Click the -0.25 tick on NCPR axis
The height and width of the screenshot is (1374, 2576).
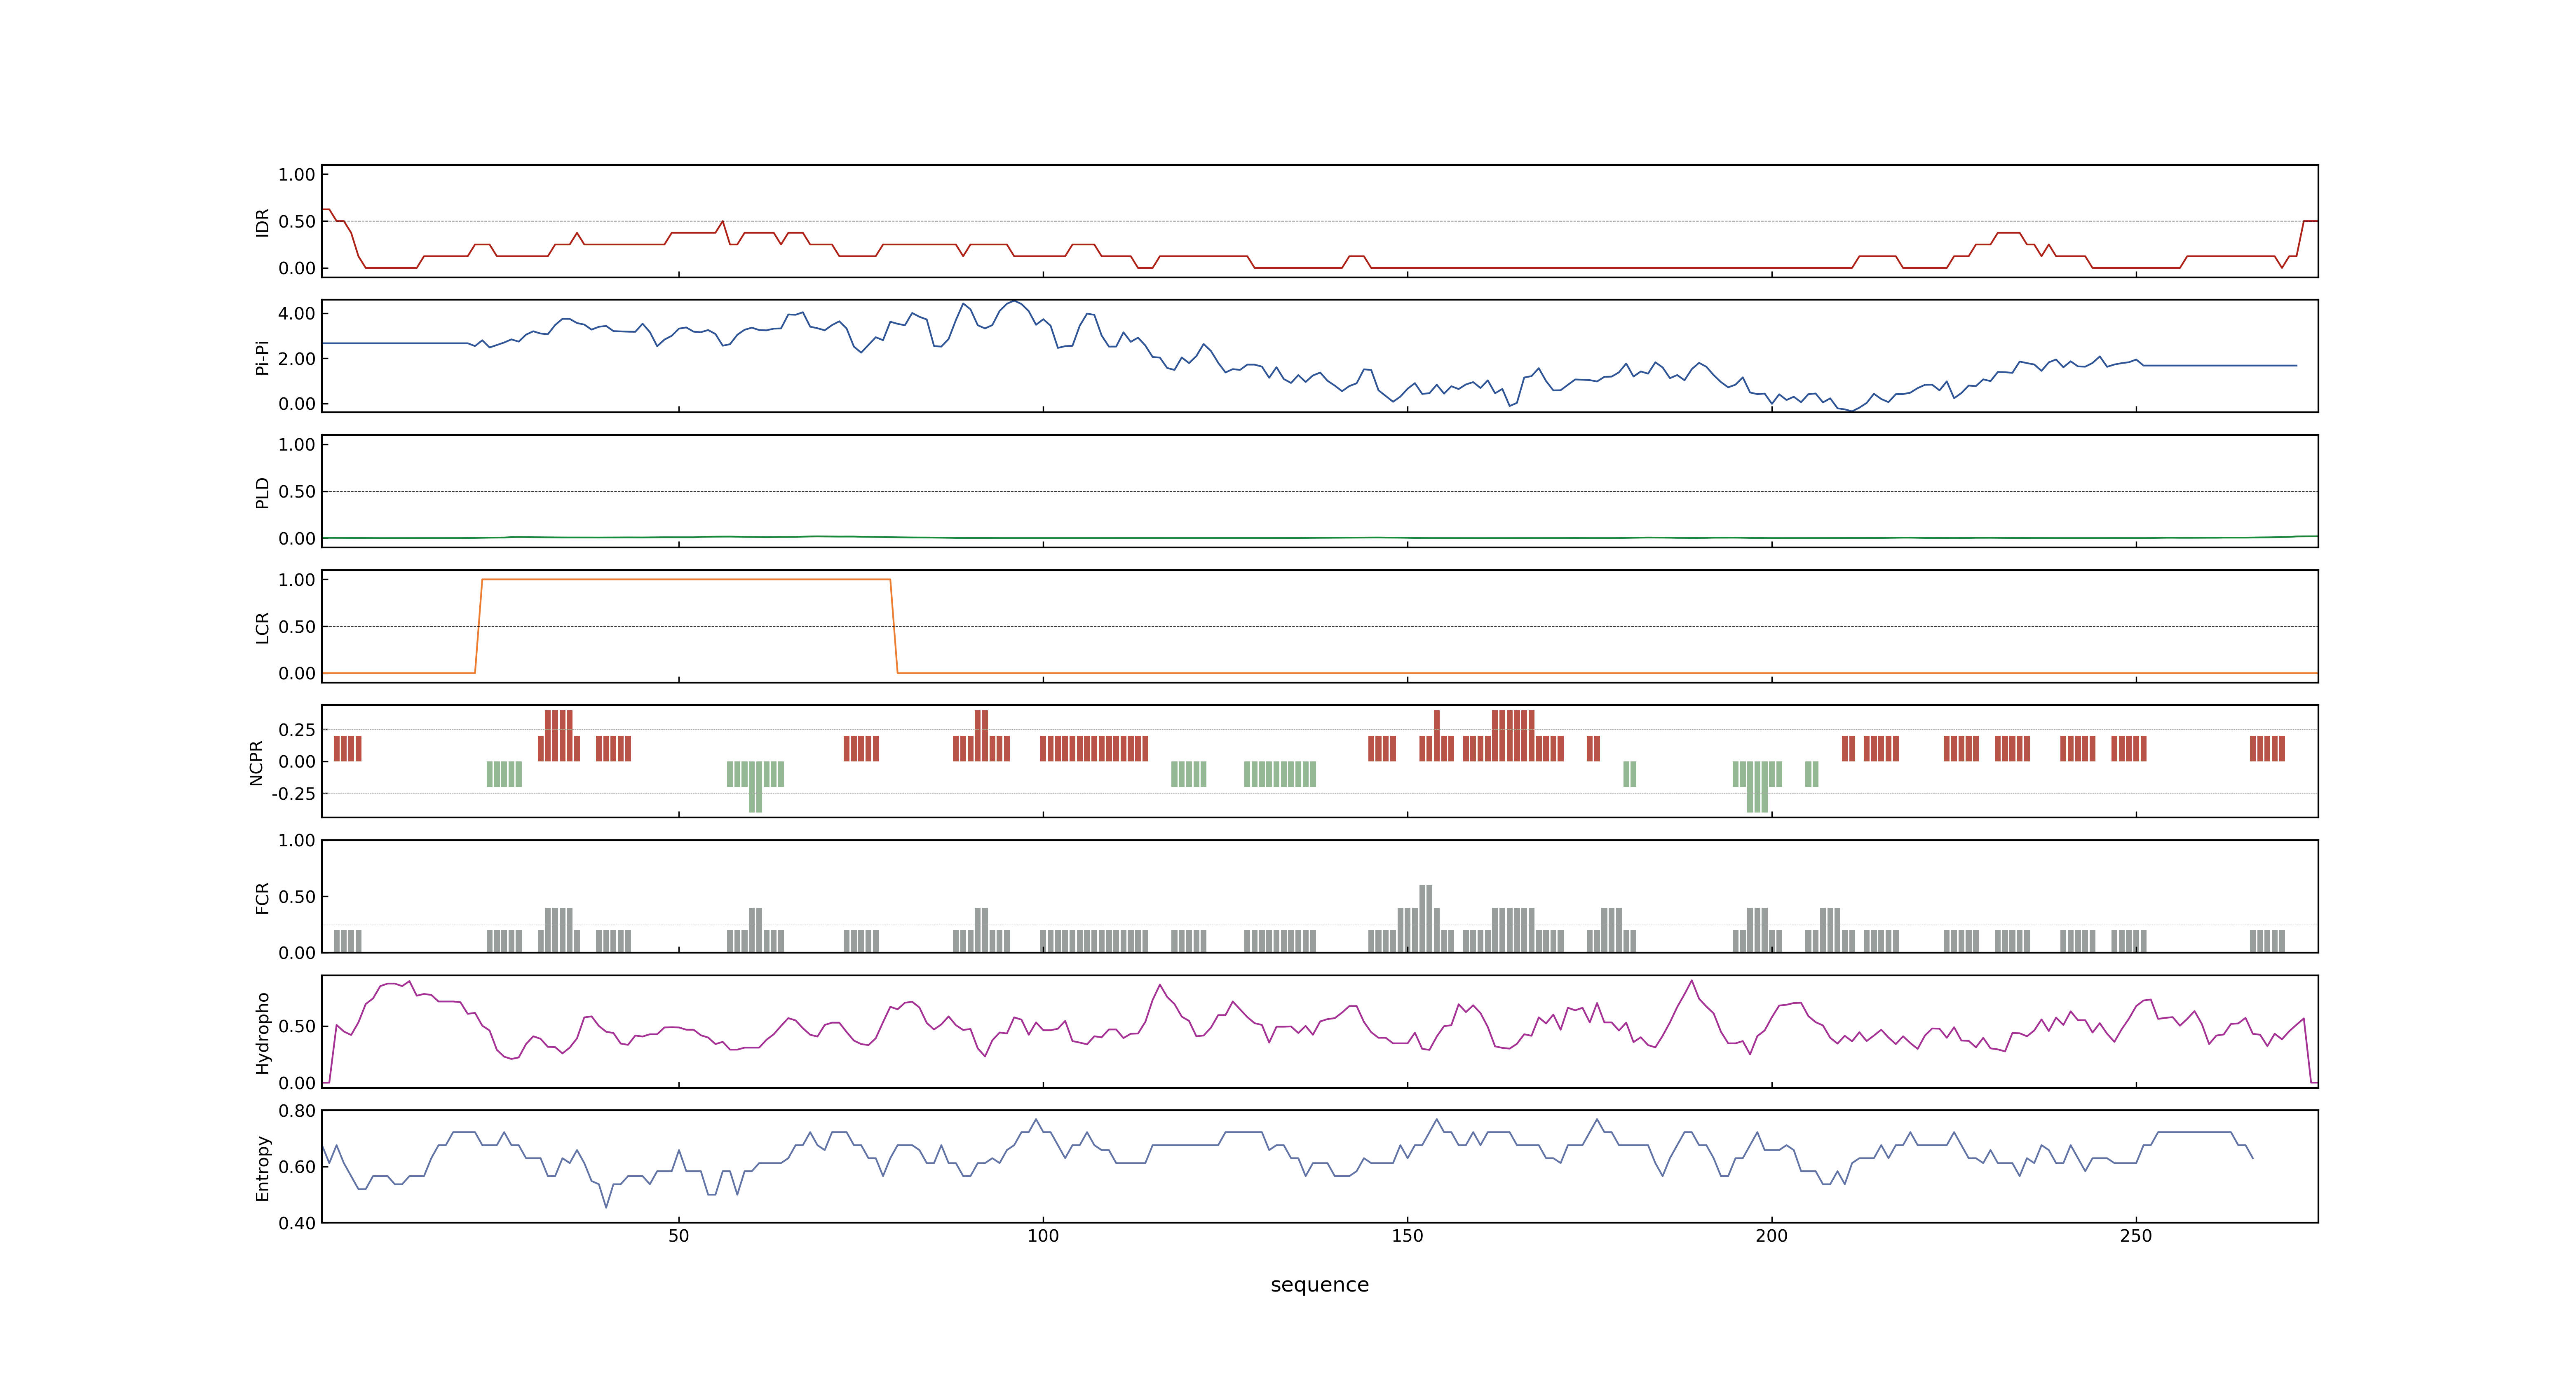[293, 794]
